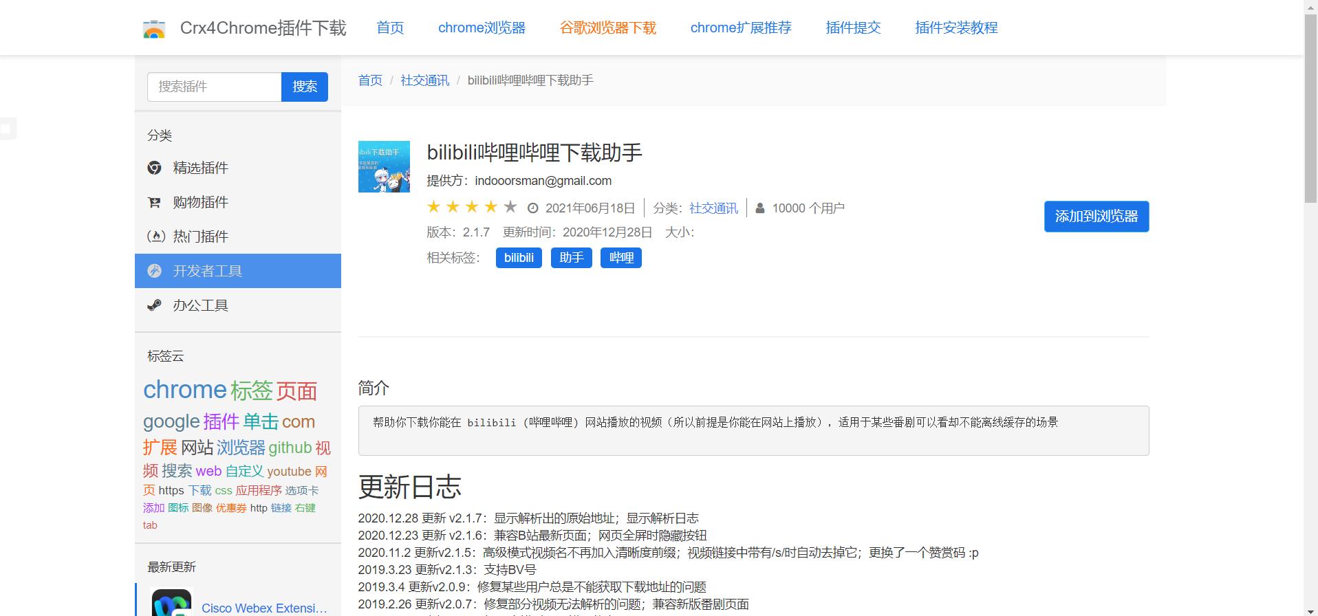Open chrome扩展推荐 in the top navigation
Viewport: 1318px width, 616px height.
click(x=741, y=27)
